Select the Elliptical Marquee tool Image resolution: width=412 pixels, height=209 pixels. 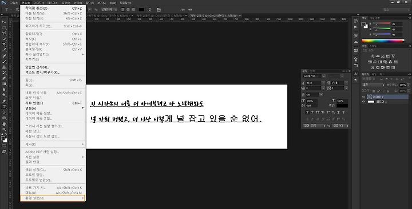click(x=4, y=27)
